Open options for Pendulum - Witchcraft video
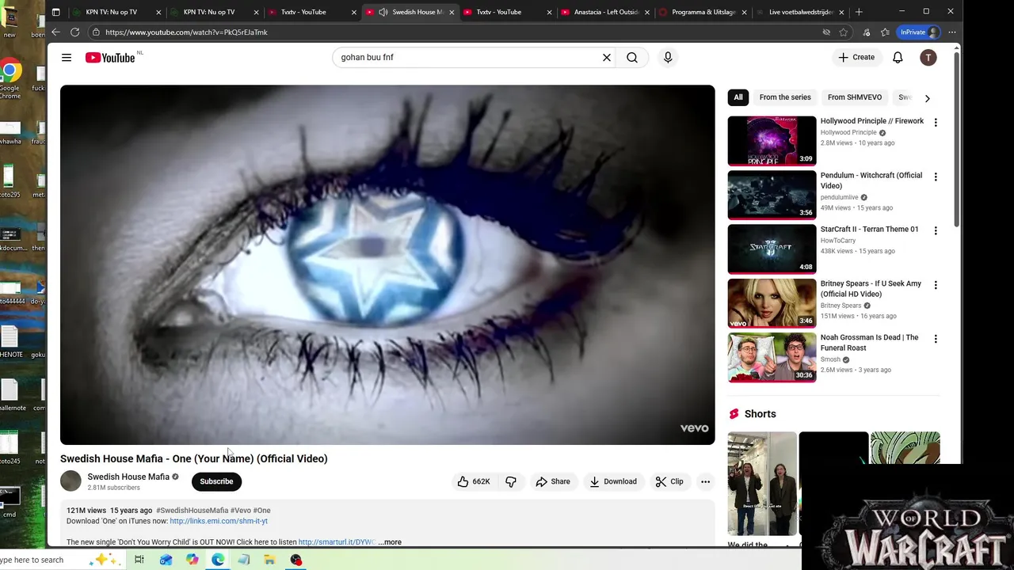 click(x=936, y=177)
